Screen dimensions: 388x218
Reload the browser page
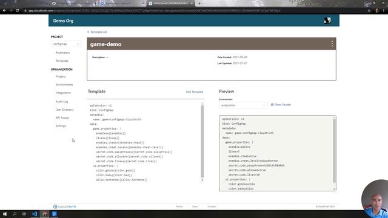pos(18,11)
